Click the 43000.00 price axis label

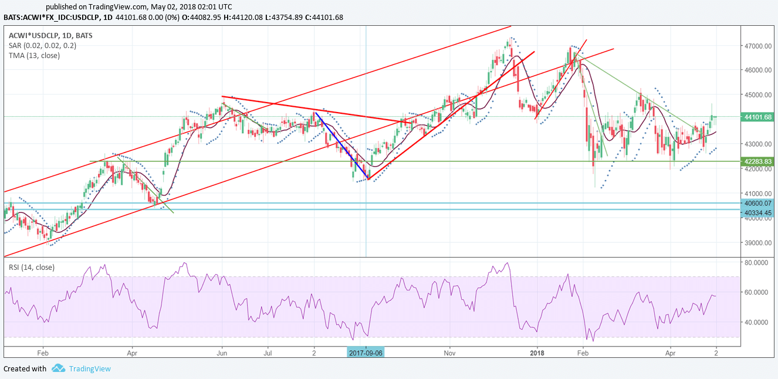pos(758,144)
